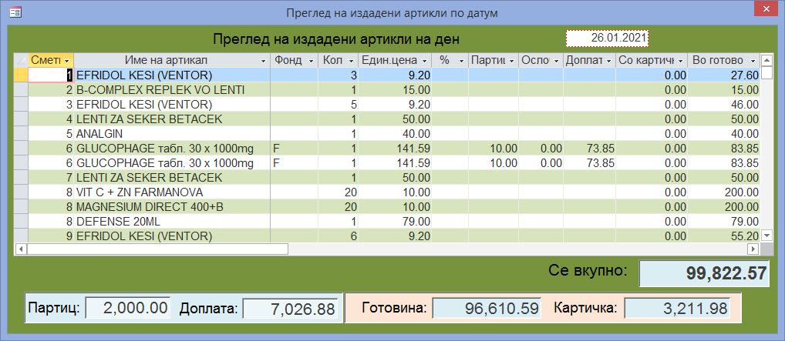Click the horizontal scrollbar left arrow
The image size is (785, 341).
(21, 249)
